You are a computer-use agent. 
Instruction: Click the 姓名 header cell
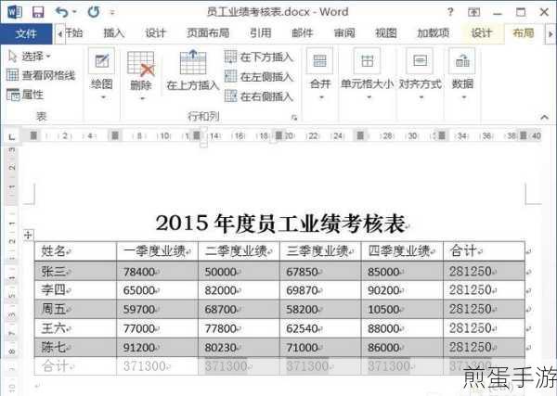75,251
